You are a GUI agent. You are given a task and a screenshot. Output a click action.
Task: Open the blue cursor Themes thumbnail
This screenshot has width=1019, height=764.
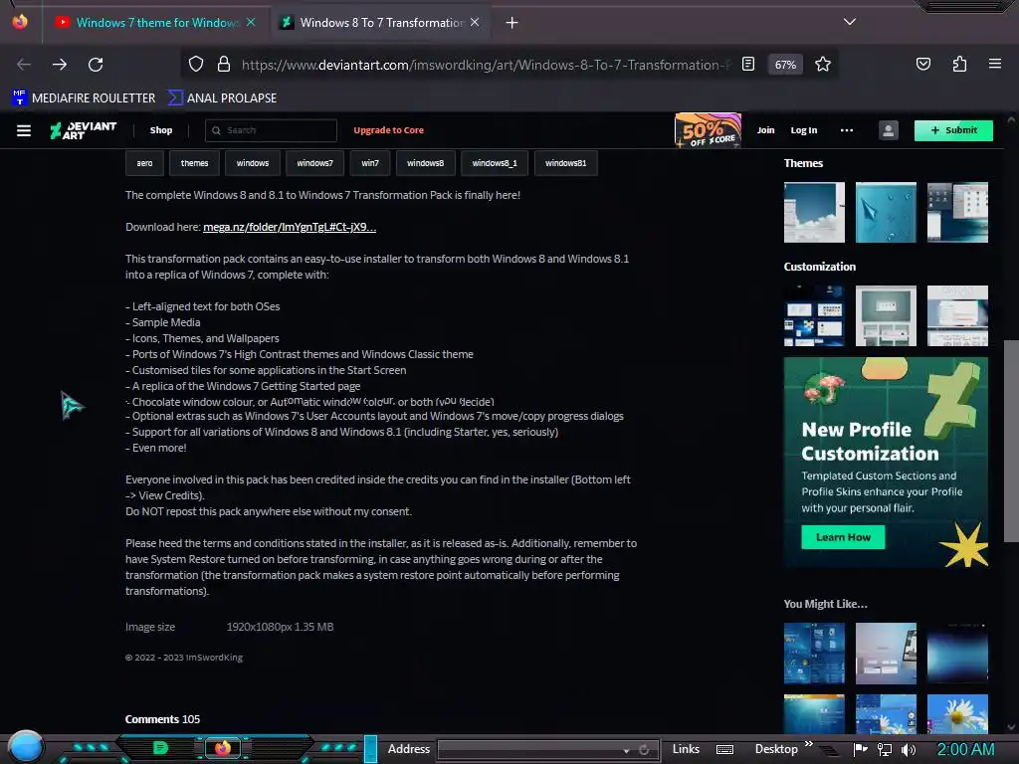(x=886, y=213)
